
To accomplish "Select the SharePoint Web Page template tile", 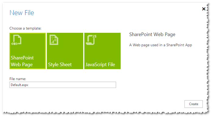I will (28, 51).
